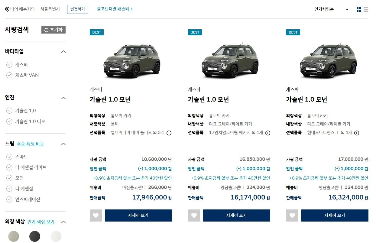Select the grid view icon
Image resolution: width=376 pixels, height=243 pixels.
click(359, 9)
